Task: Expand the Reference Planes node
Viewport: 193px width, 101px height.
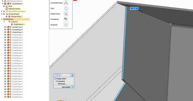Action: click(x=3, y=1)
